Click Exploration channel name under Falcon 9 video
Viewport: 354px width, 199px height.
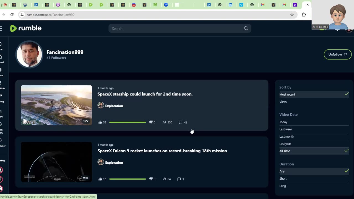[114, 163]
